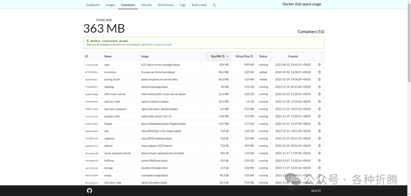Sort by the Created column header
This screenshot has width=411, height=196.
[293, 56]
